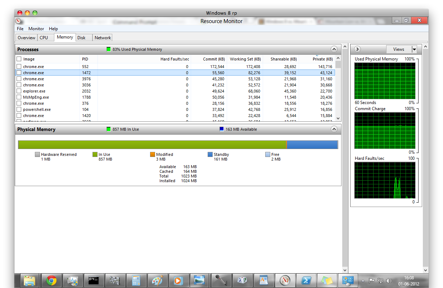Image resolution: width=443 pixels, height=288 pixels.
Task: Collapse the Physical Memory section
Action: click(x=334, y=129)
